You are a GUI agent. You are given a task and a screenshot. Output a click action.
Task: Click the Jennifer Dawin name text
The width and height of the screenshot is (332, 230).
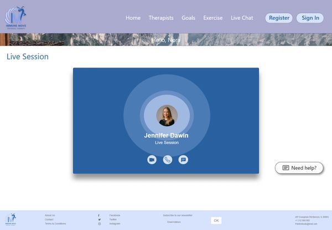click(166, 135)
